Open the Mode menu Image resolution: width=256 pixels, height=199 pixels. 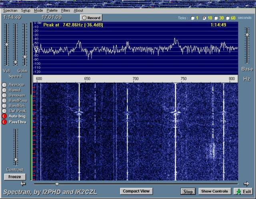[x=38, y=10]
